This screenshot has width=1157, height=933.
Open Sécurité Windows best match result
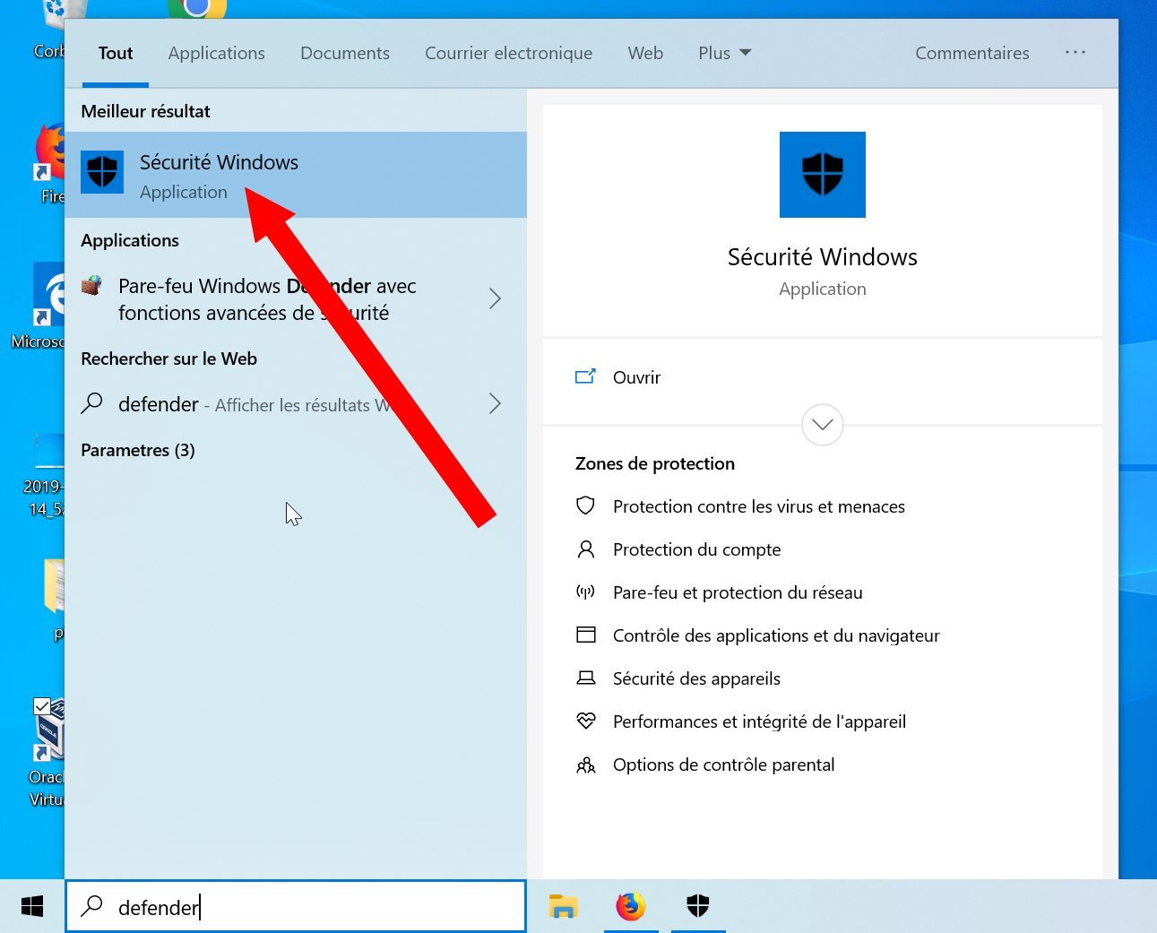296,175
